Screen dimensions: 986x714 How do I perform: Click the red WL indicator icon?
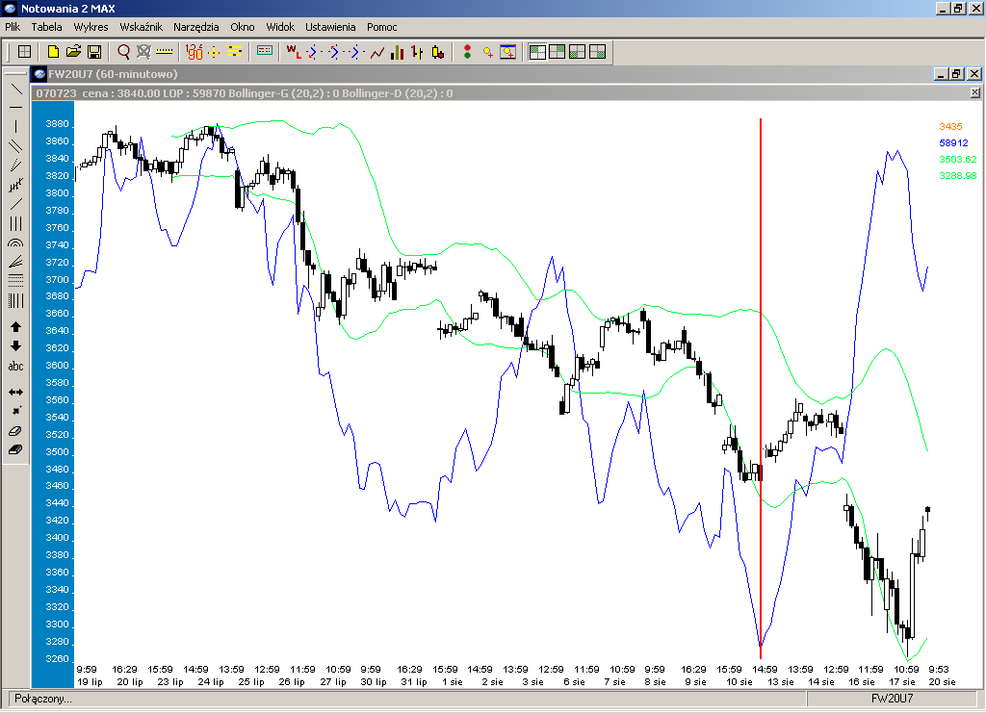coord(294,52)
